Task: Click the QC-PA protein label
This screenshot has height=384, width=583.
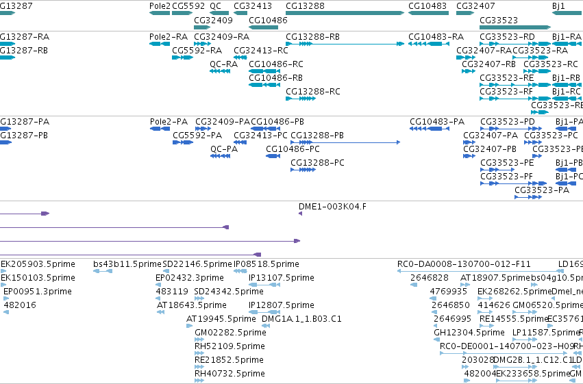Action: [224, 149]
